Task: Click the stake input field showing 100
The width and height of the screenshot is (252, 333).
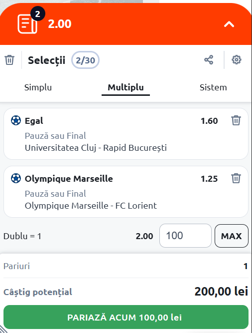Action: (185, 236)
